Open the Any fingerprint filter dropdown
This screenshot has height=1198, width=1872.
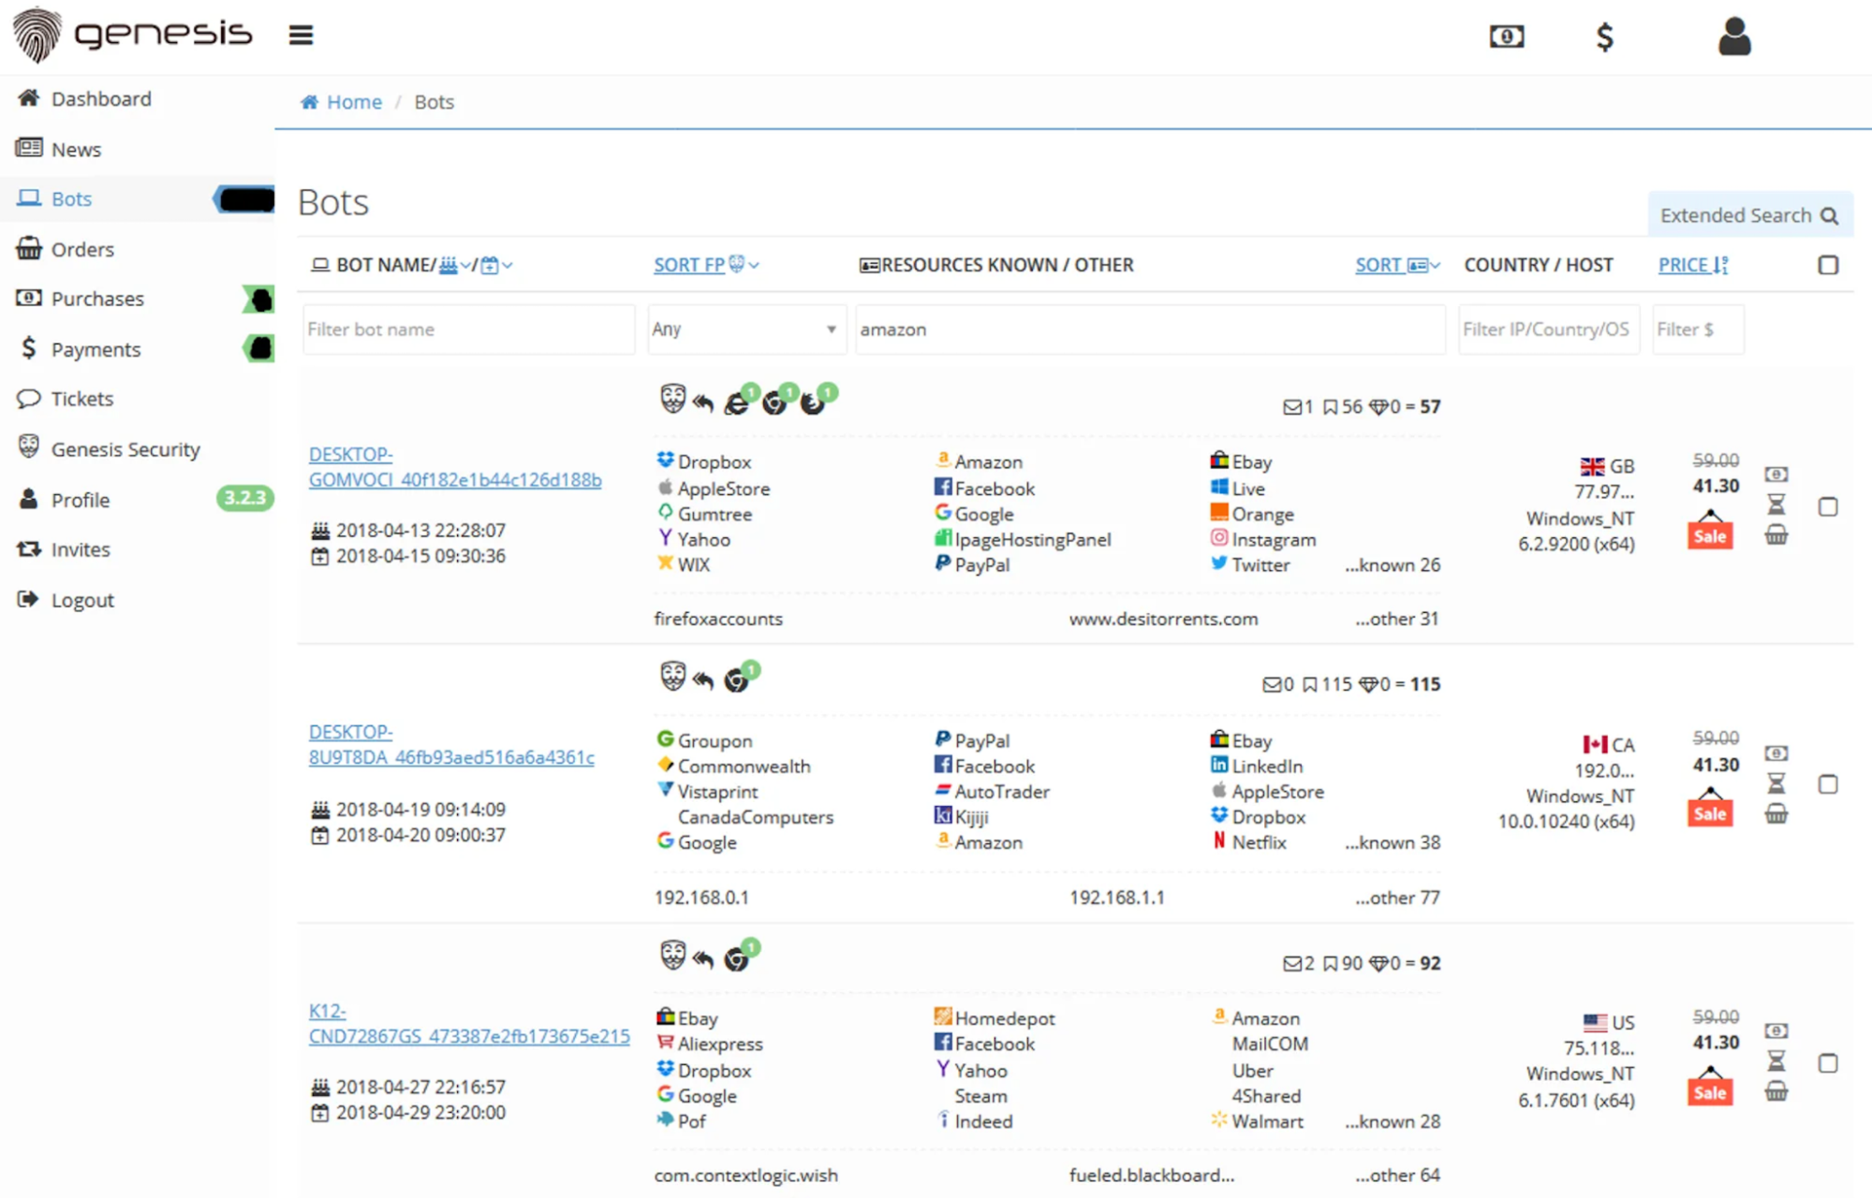(x=745, y=329)
